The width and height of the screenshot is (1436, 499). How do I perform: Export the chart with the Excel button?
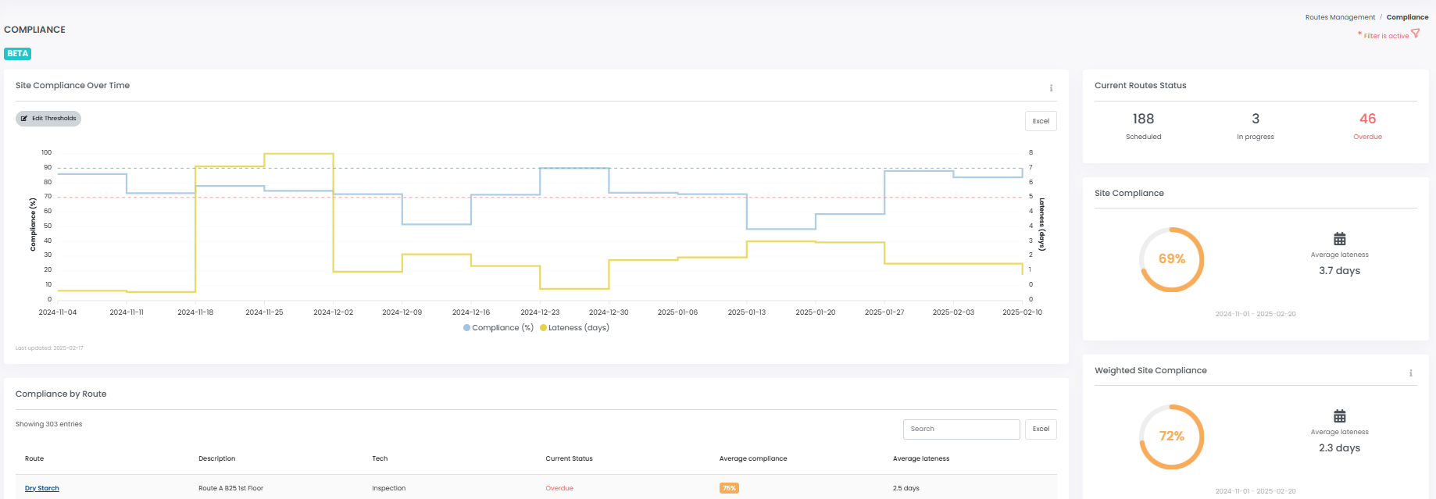click(1041, 121)
